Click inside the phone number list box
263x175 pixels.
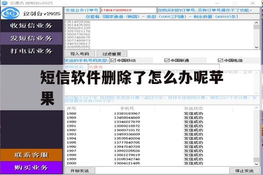pos(159,35)
